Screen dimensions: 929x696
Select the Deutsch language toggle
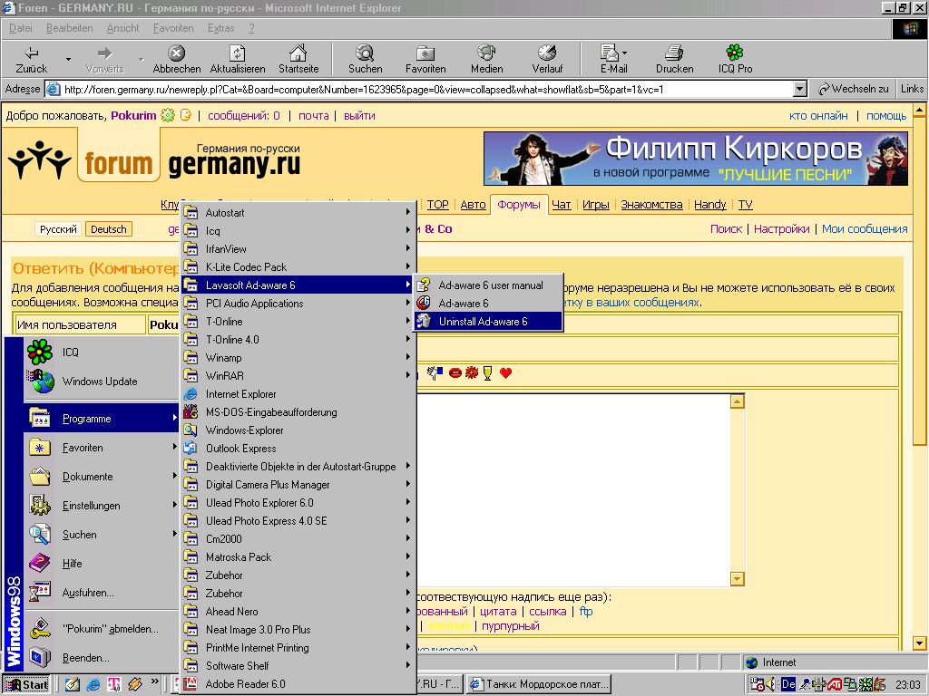tap(109, 229)
